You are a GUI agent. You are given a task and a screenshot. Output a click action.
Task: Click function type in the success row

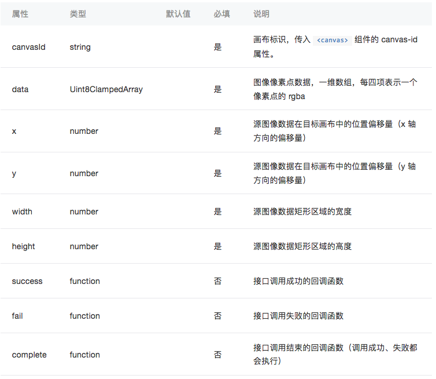(x=85, y=281)
